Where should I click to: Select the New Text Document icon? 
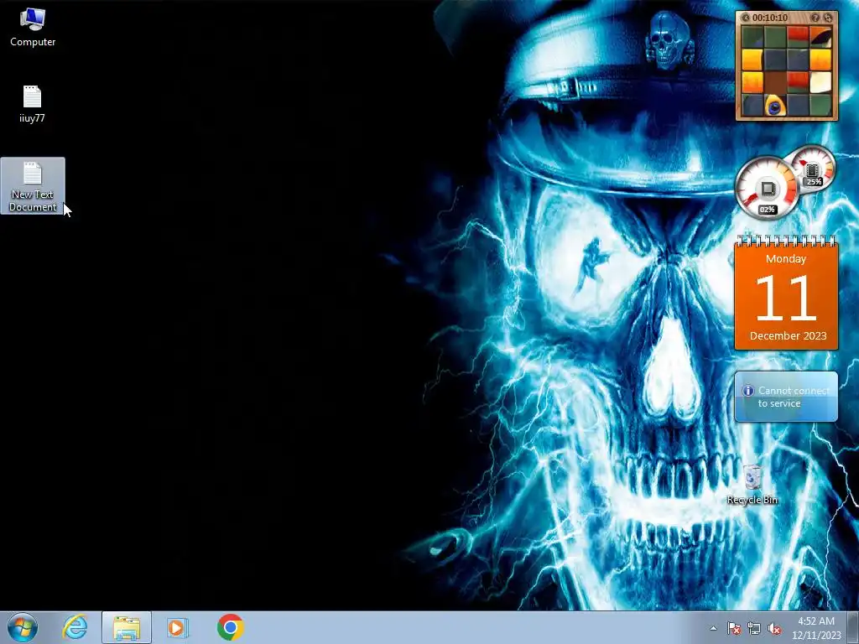point(33,185)
